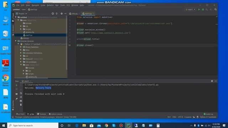Open the VCS menu
228x128 pixels.
pyautogui.click(x=68, y=5)
